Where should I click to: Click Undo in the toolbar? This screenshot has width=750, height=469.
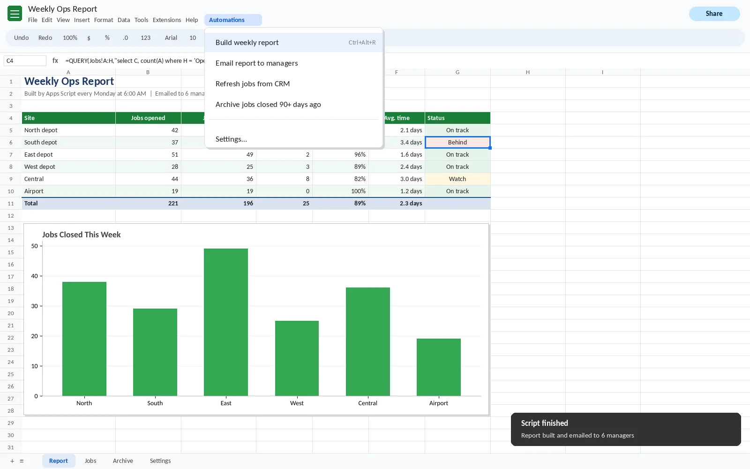(x=21, y=38)
